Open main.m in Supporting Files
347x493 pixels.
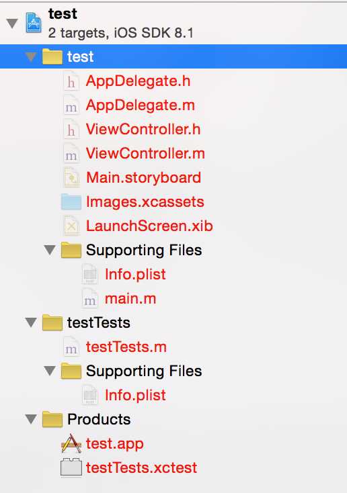click(130, 298)
